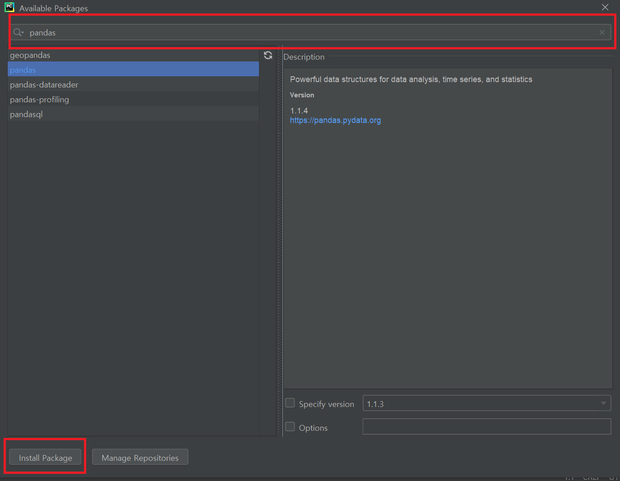Clear the pandas search text
Image resolution: width=620 pixels, height=481 pixels.
[x=602, y=32]
